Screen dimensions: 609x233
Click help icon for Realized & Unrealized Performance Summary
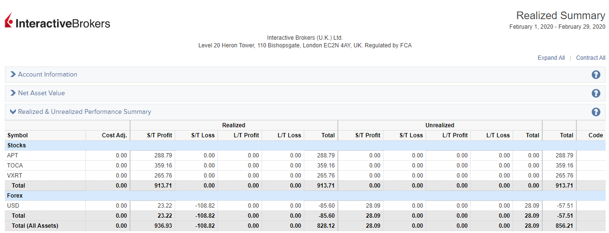coord(596,112)
